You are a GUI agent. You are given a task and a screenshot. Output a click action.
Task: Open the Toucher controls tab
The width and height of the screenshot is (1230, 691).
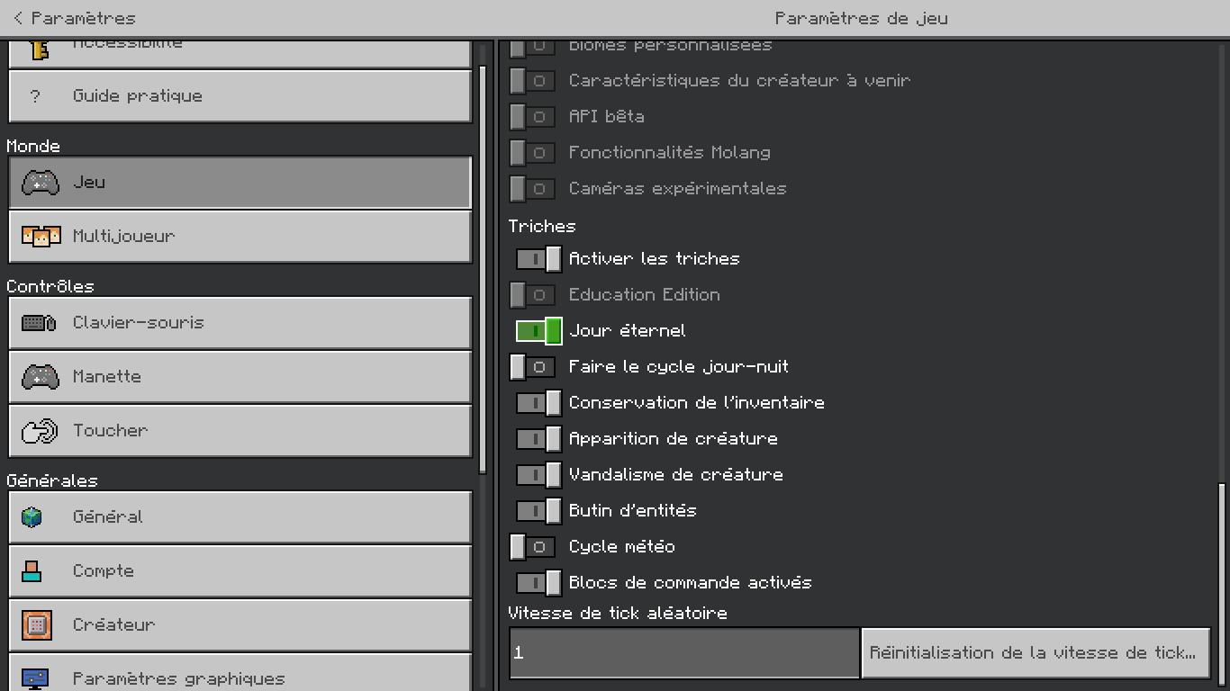pyautogui.click(x=240, y=431)
